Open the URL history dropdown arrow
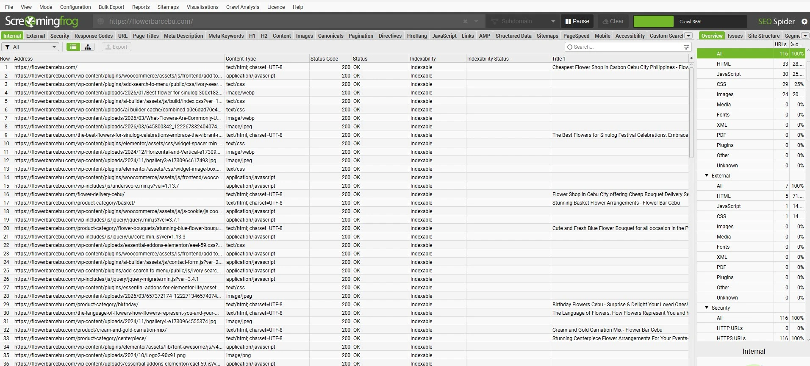This screenshot has height=366, width=810. [x=476, y=21]
